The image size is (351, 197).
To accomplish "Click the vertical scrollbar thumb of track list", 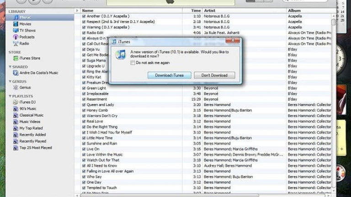I will tap(334, 22).
